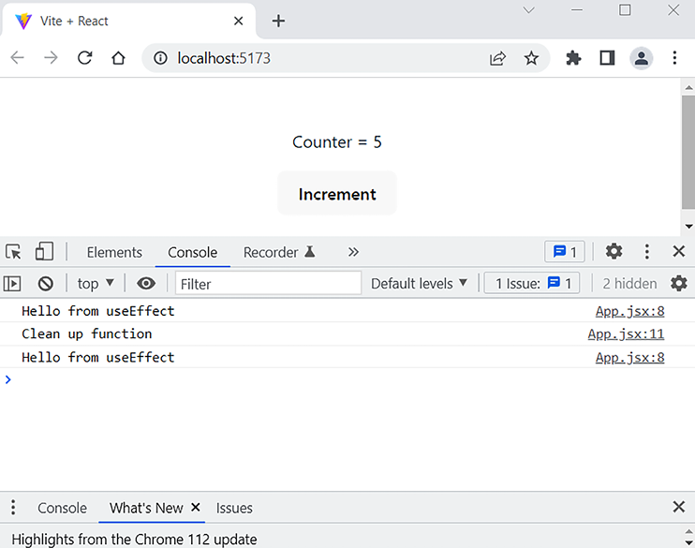Click the inspect element picker icon
Image resolution: width=695 pixels, height=548 pixels.
point(13,252)
